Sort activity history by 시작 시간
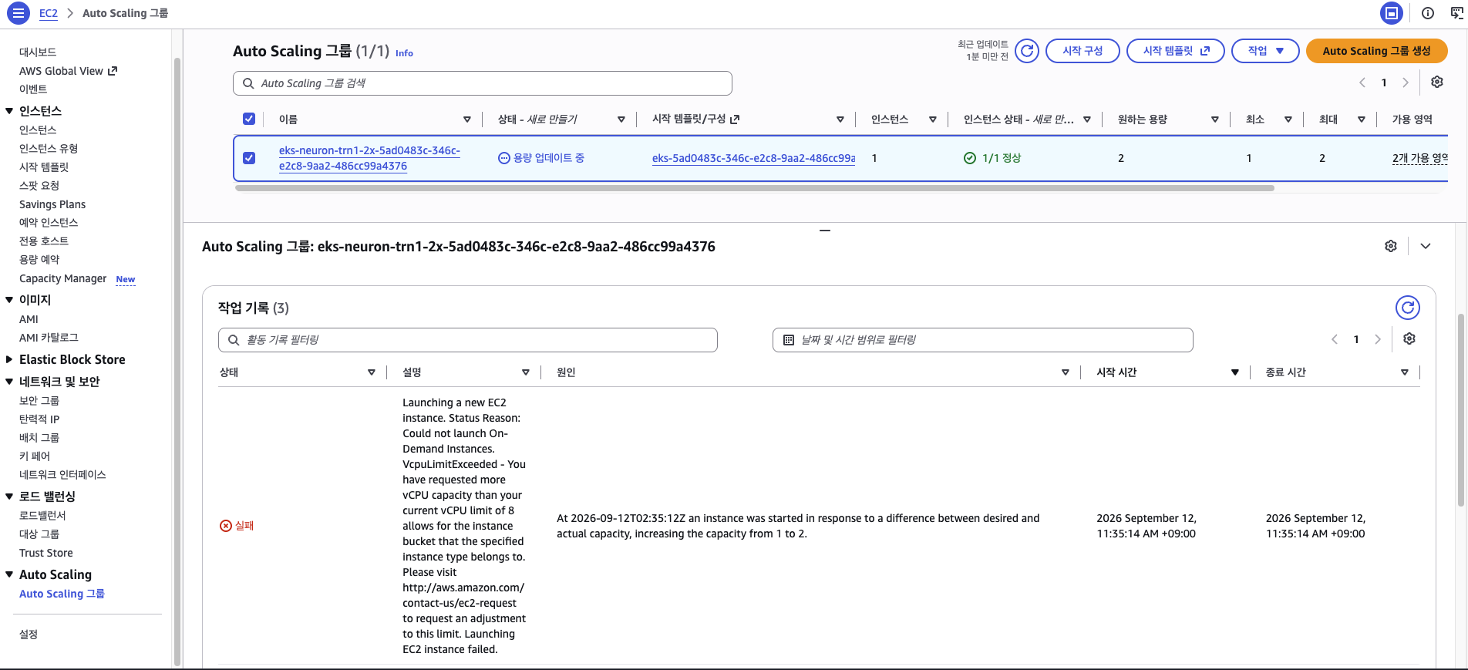This screenshot has width=1468, height=670. (x=1235, y=372)
